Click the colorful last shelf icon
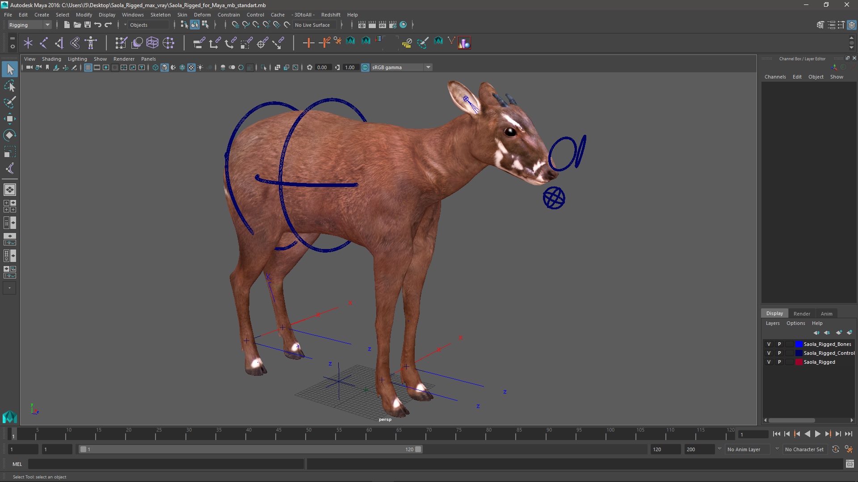858x482 pixels. click(464, 43)
